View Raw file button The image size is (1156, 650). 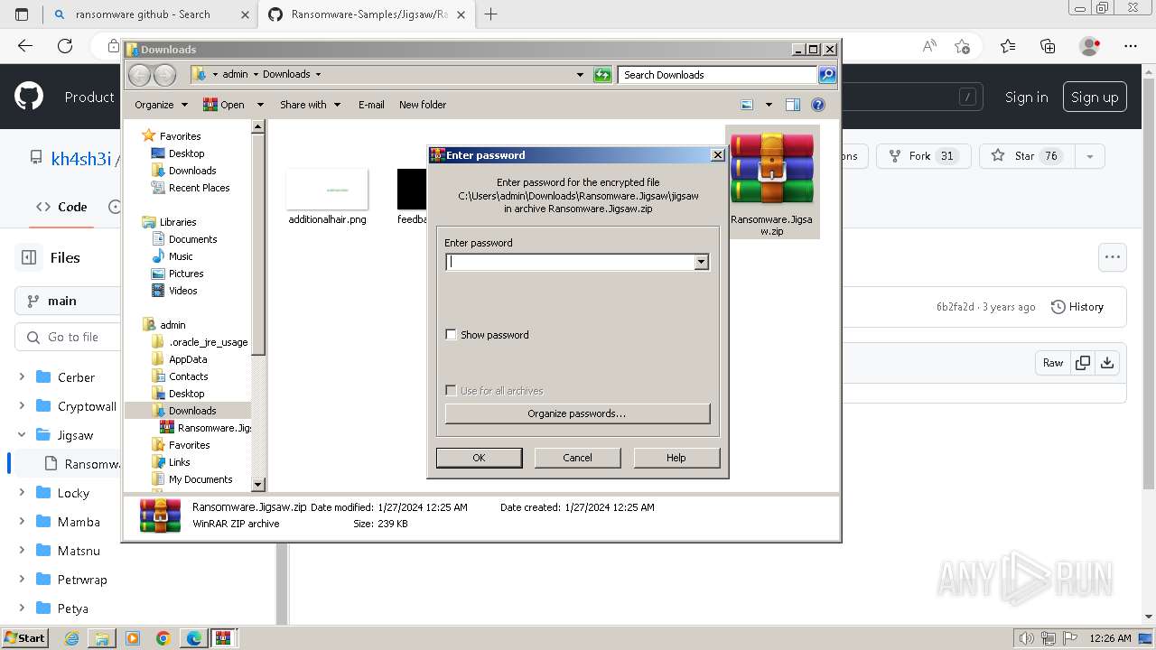[x=1053, y=363]
